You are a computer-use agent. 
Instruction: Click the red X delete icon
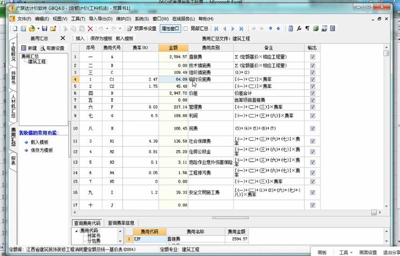click(90, 29)
